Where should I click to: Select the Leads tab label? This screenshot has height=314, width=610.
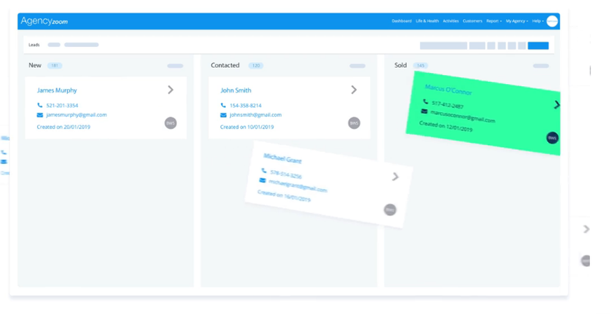(34, 45)
